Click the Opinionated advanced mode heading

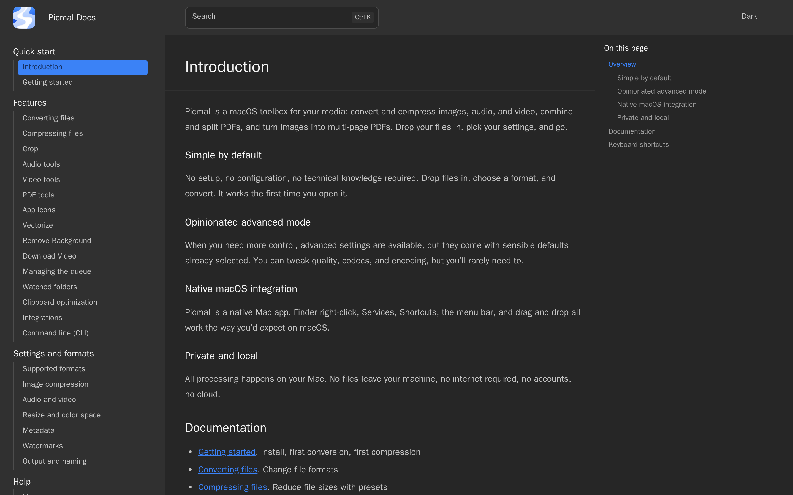tap(248, 222)
